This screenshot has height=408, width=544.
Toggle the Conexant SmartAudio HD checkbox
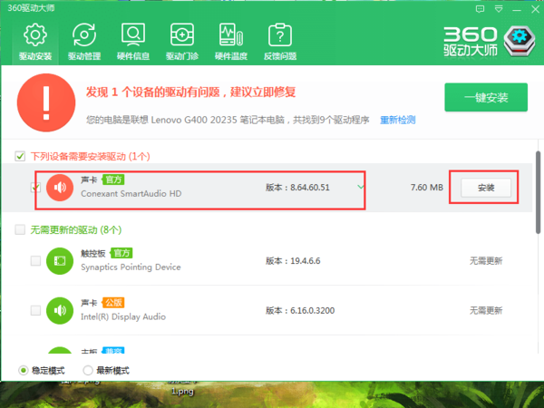[35, 188]
